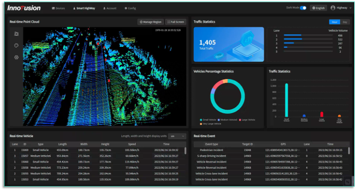Click the Medium Vehicle blue bar
Viewport: 356px width, 191px height.
click(x=304, y=116)
